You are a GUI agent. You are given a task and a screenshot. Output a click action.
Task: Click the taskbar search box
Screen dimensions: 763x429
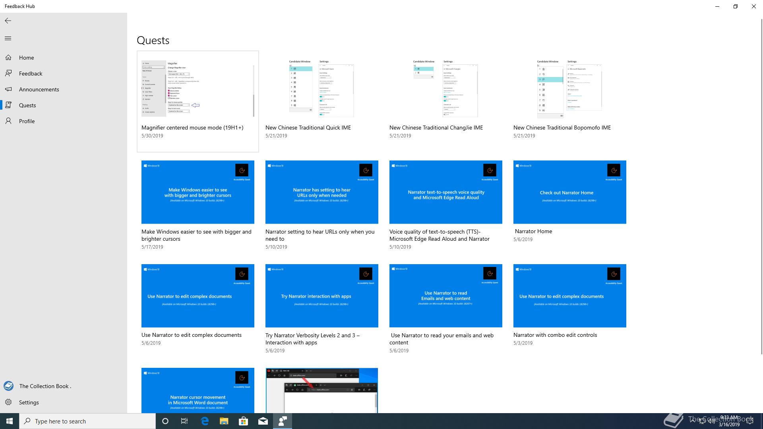pos(87,421)
